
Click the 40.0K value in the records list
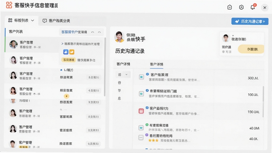coord(254,139)
